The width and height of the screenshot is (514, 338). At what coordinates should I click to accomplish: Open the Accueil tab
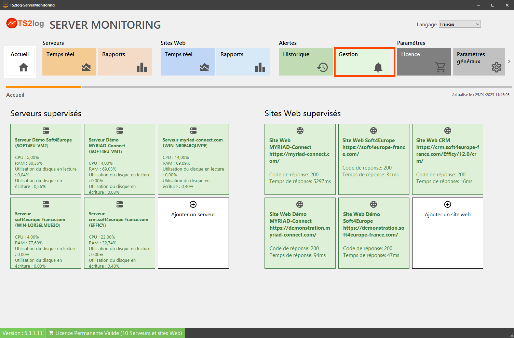[x=20, y=62]
